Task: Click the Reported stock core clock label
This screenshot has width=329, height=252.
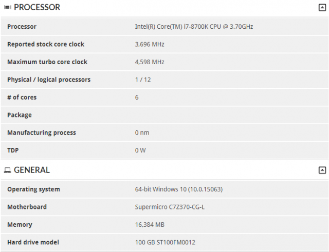Action: [x=46, y=44]
